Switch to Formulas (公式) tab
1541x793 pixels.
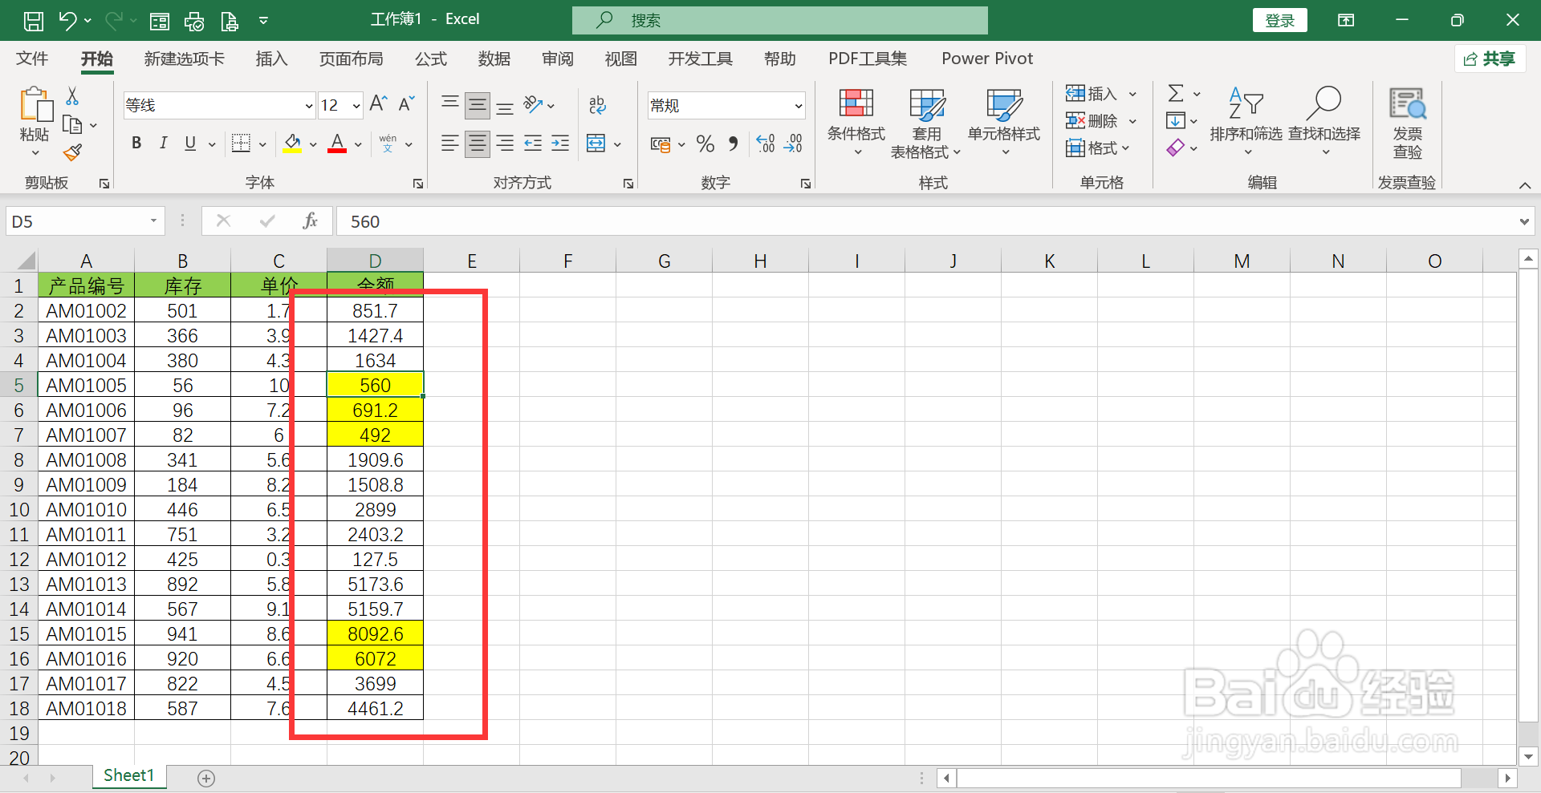point(431,59)
